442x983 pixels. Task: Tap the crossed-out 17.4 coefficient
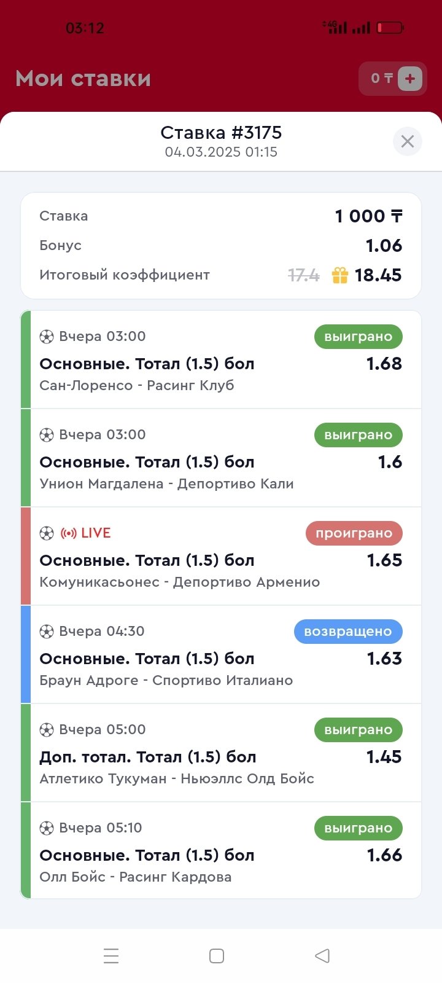coord(304,275)
